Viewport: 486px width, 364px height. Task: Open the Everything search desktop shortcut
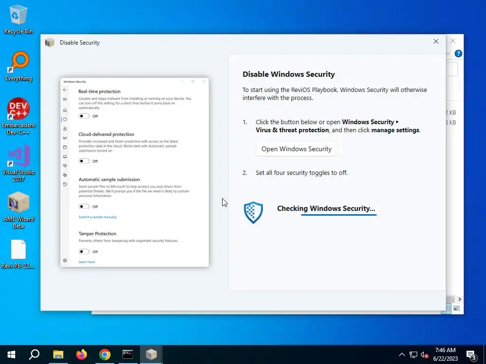click(19, 66)
